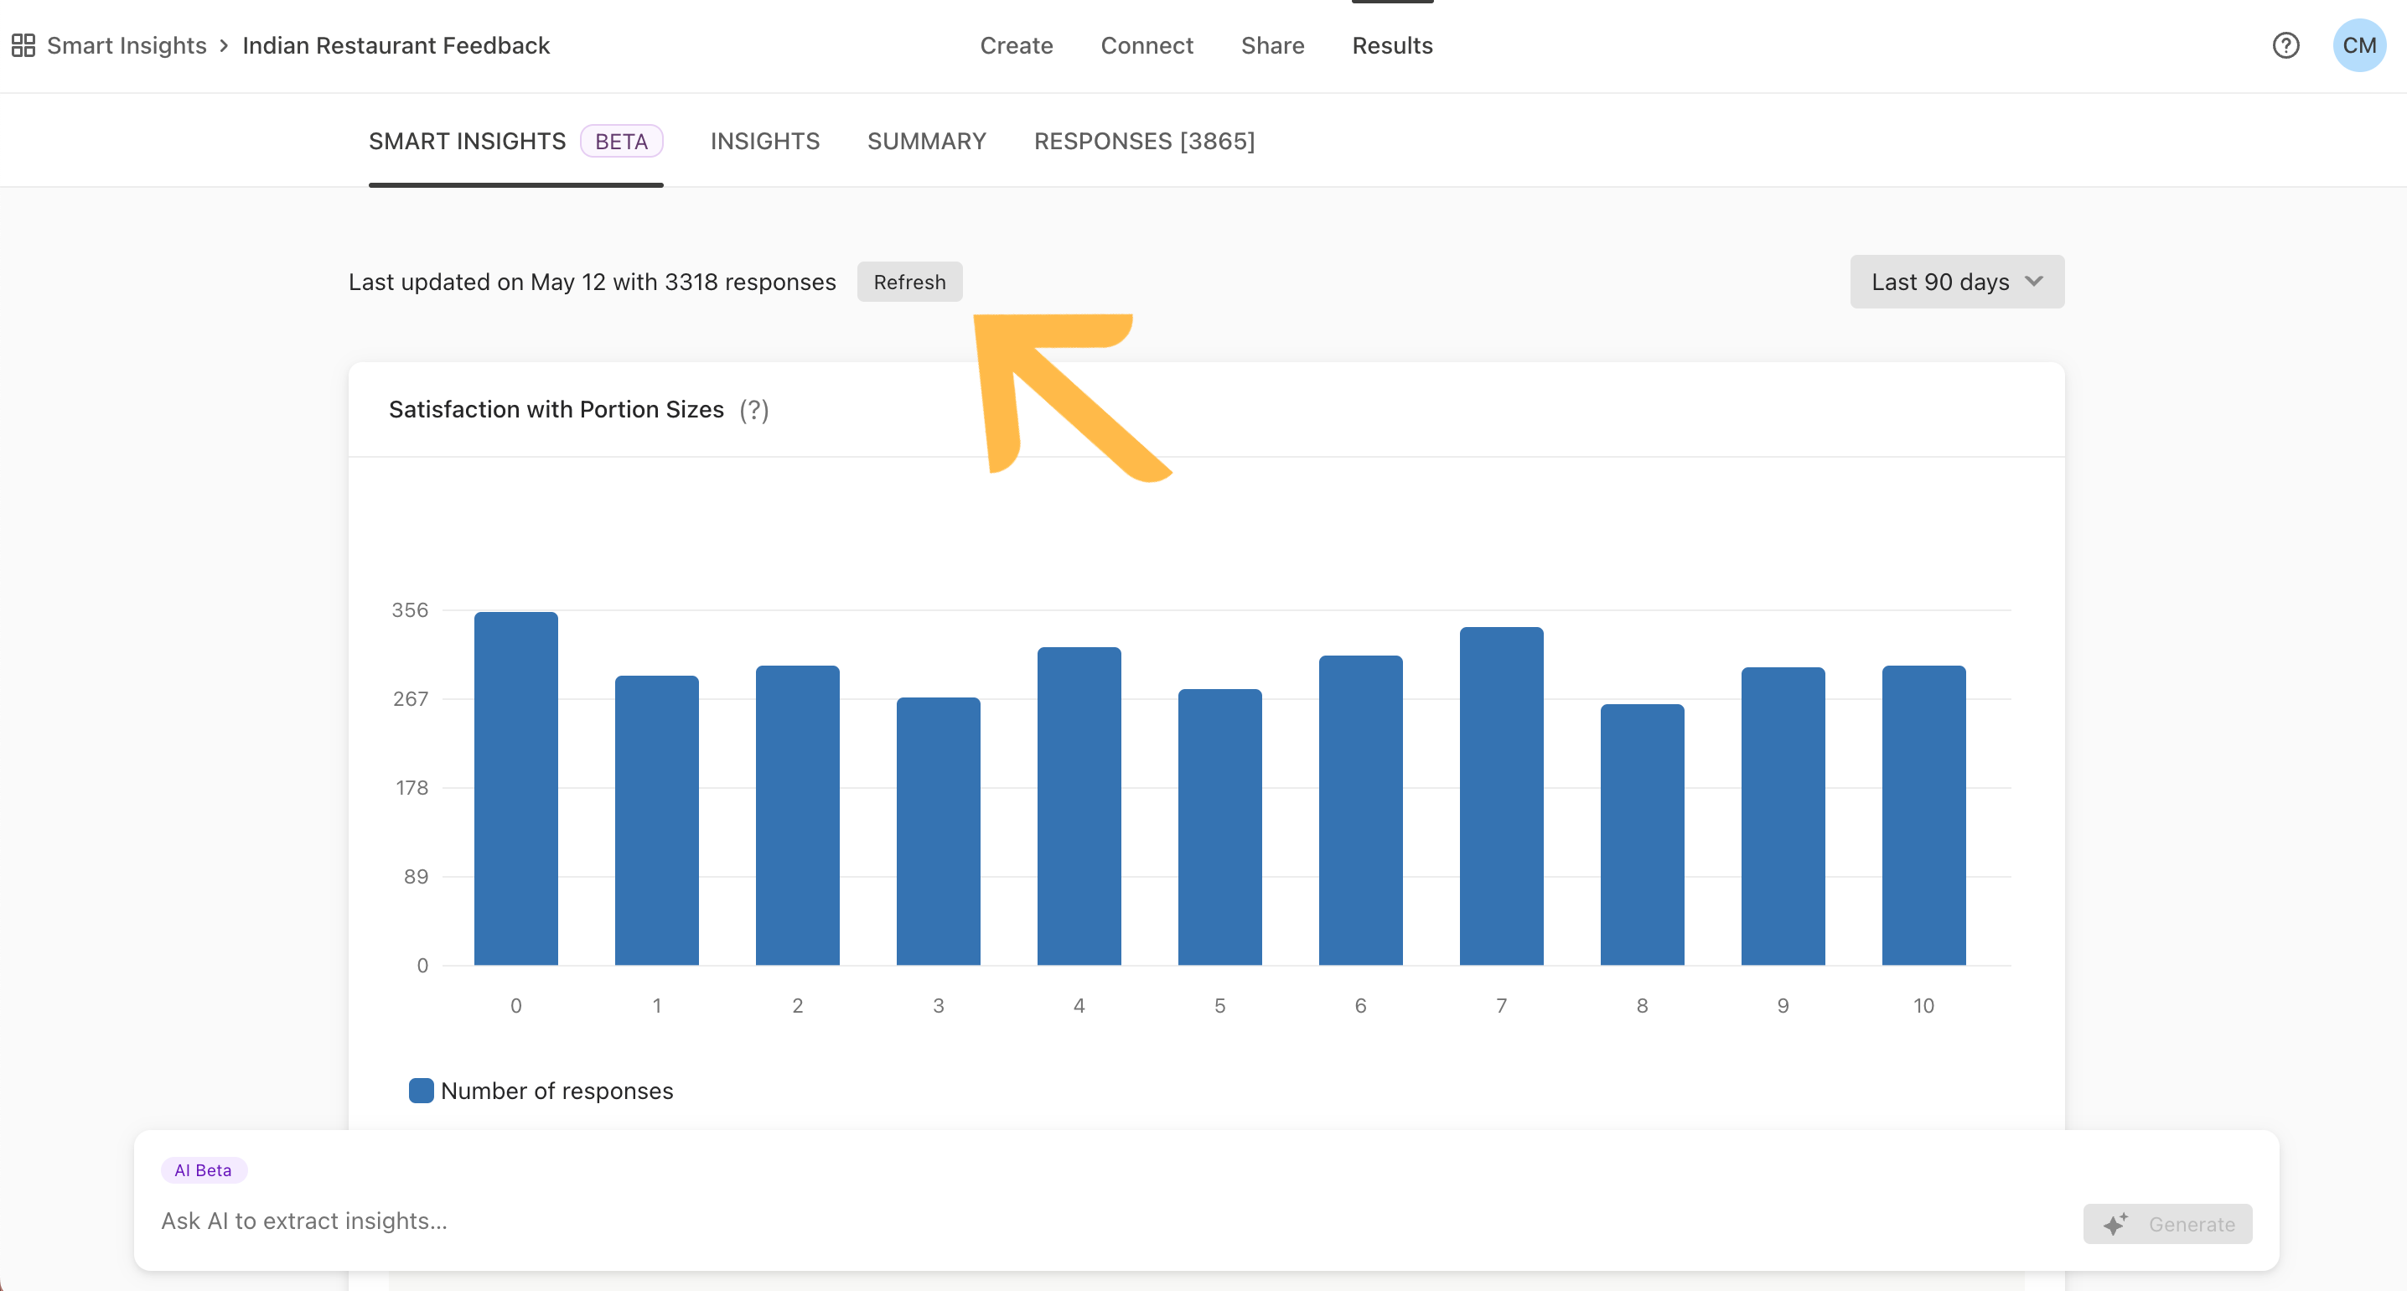Screen dimensions: 2407x1291
Task: Click the bar for rating 5
Action: [1220, 827]
